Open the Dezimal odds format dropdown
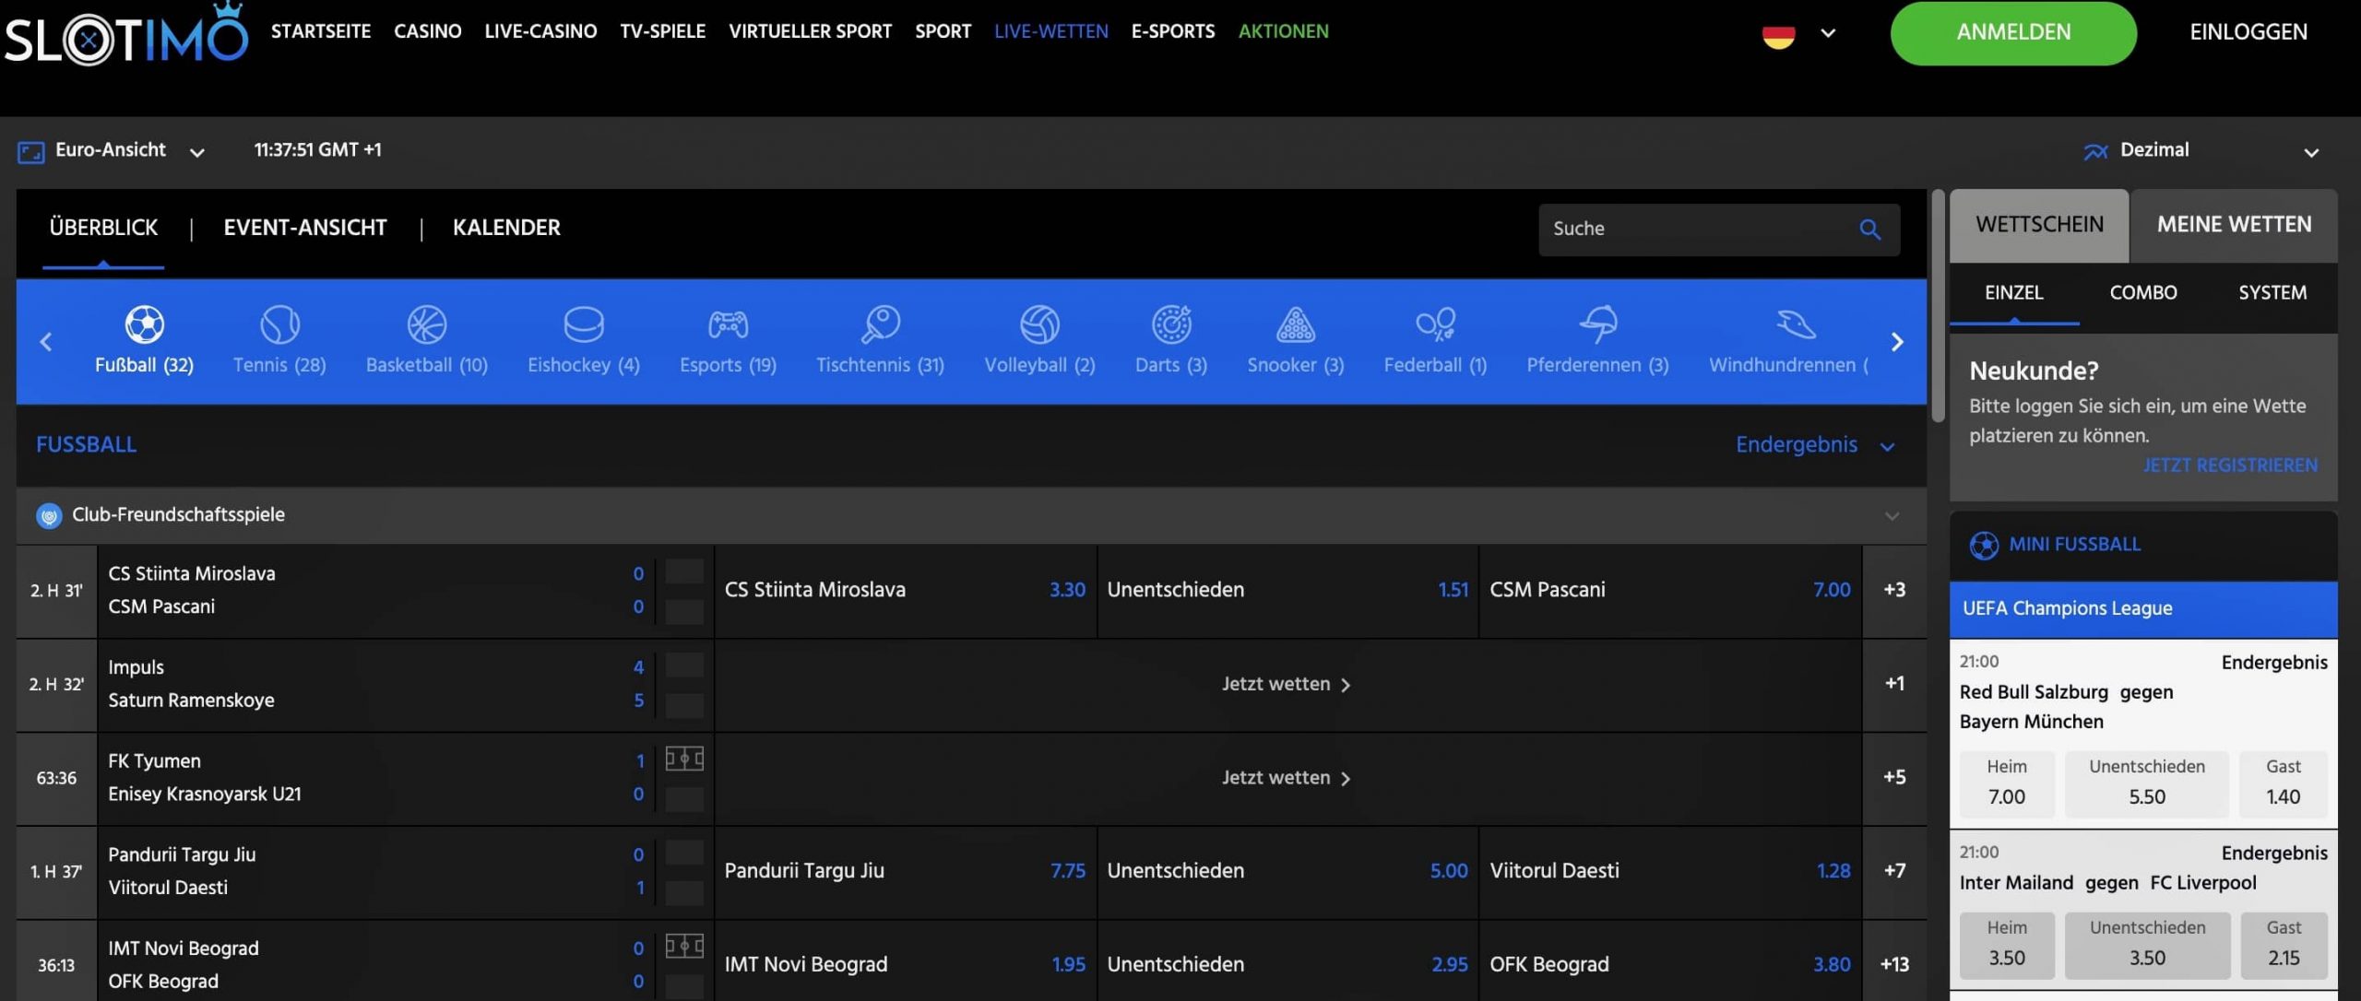 [x=2311, y=152]
